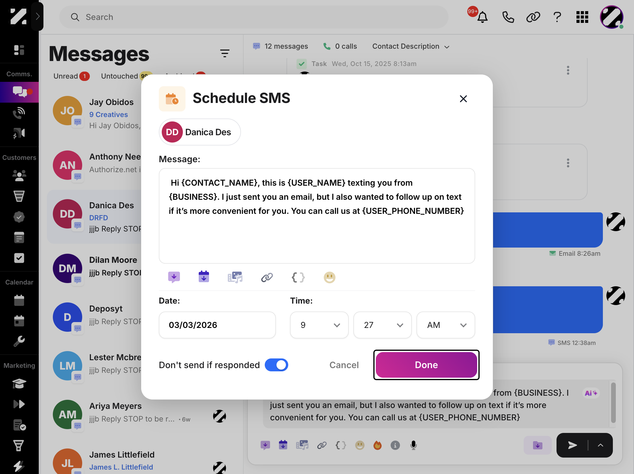The width and height of the screenshot is (634, 474).
Task: Open the first calendar icon in sidebar
Action: click(x=19, y=300)
